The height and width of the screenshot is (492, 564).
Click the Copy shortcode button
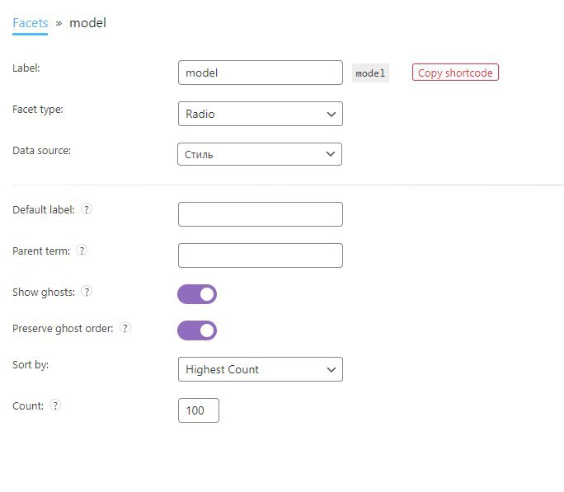point(455,73)
